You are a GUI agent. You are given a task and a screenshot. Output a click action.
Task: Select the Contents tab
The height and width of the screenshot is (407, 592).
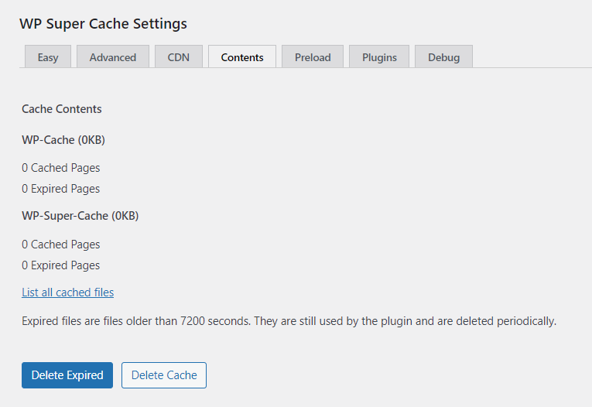242,57
